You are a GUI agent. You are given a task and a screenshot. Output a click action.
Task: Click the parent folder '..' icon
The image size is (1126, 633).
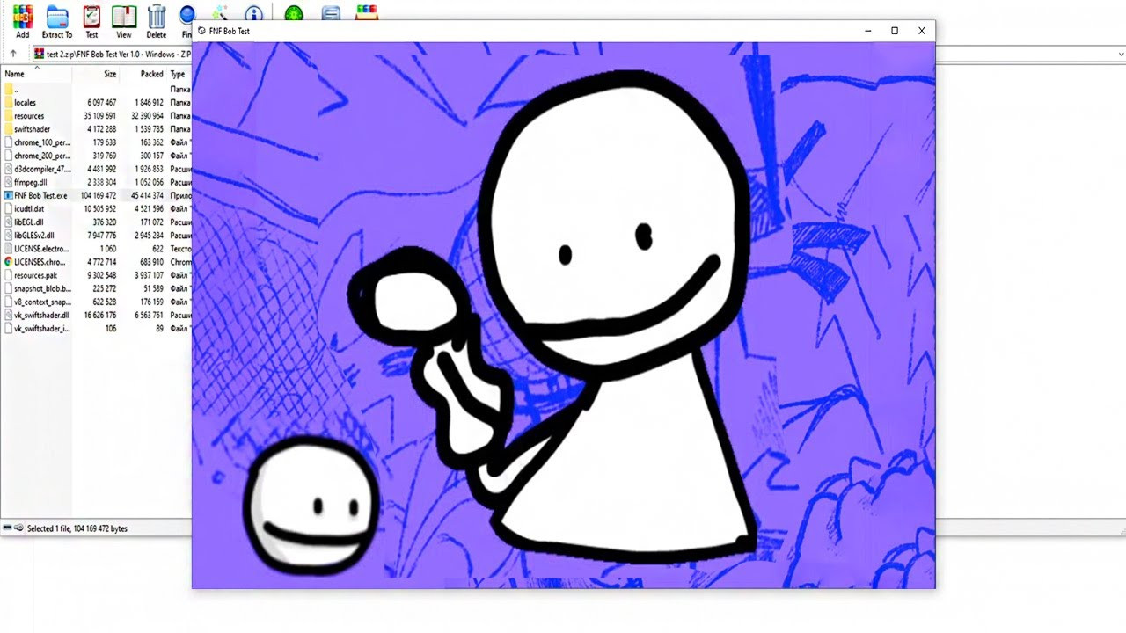tap(8, 90)
